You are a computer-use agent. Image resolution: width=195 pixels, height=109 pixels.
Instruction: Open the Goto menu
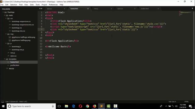[32, 5]
